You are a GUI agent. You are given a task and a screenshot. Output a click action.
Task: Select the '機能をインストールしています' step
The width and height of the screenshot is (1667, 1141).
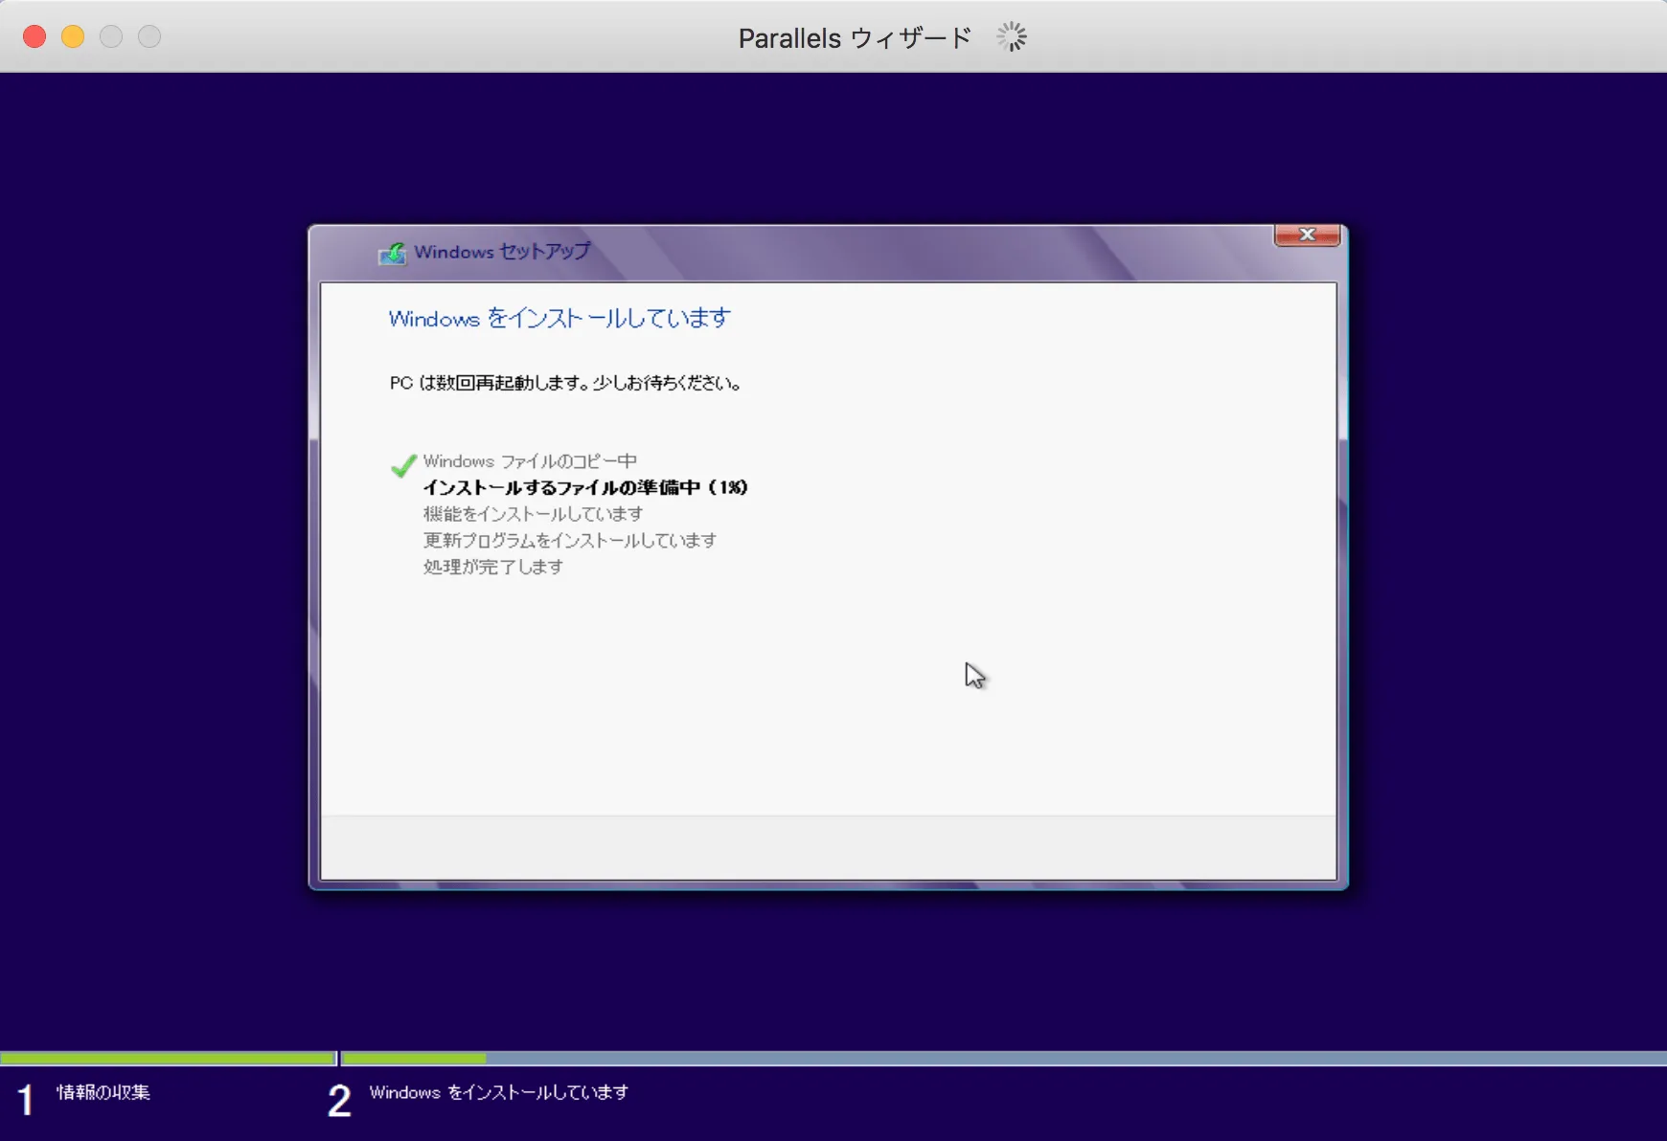533,514
